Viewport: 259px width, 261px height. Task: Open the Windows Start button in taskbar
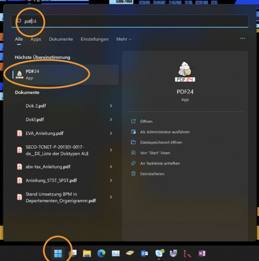point(58,253)
